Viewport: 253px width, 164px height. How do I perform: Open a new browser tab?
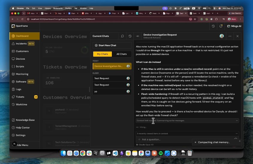pos(217,13)
